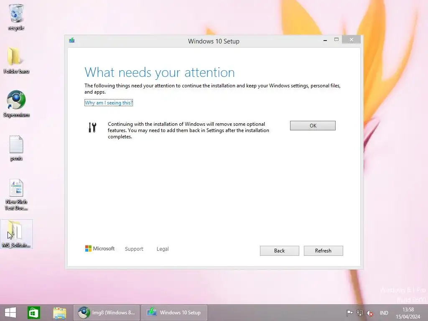The width and height of the screenshot is (428, 321).
Task: Select the recycle bin desktop icon
Action: 16,17
